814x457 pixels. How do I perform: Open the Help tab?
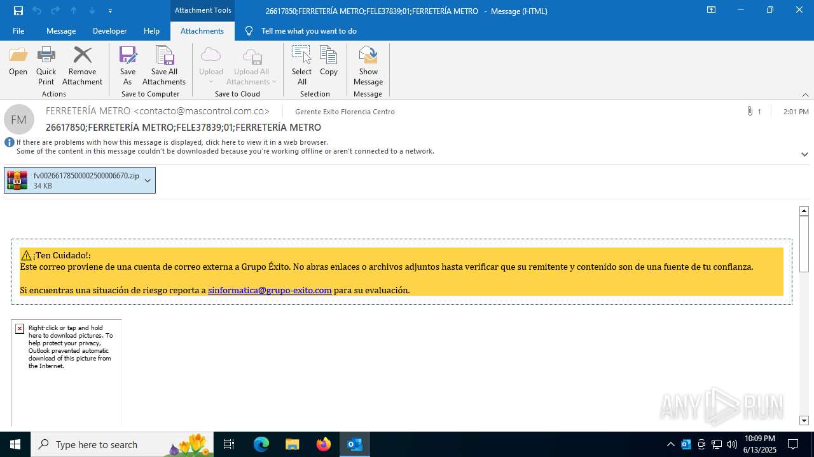(151, 31)
